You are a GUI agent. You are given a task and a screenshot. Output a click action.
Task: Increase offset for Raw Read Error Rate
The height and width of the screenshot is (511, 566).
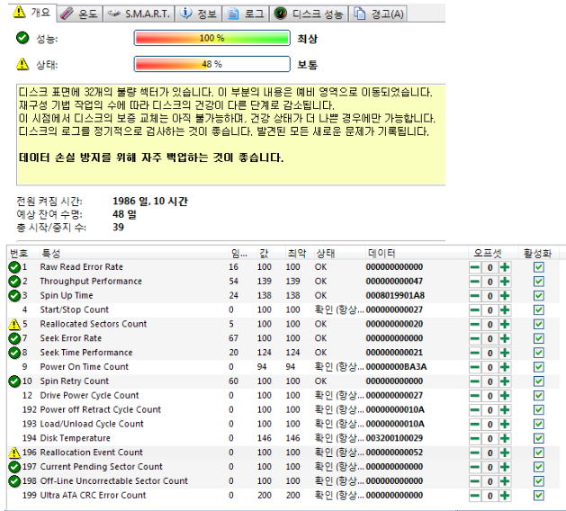[505, 267]
